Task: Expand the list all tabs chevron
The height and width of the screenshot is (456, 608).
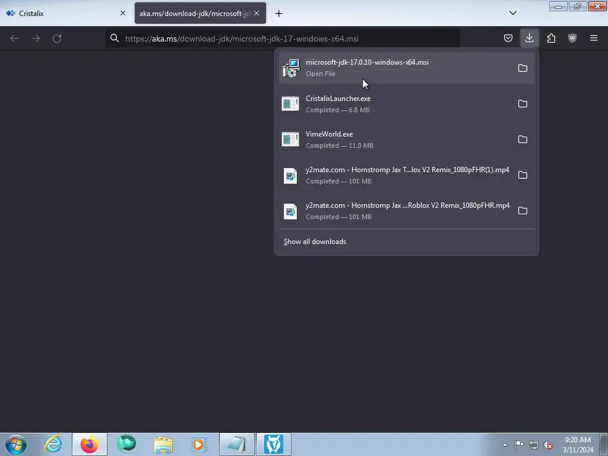Action: (x=512, y=13)
